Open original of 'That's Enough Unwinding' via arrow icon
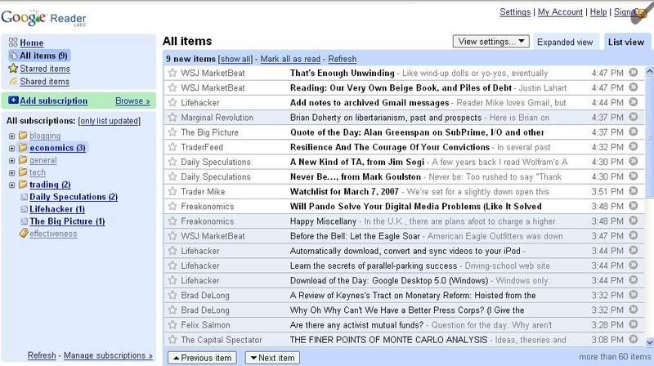This screenshot has width=654, height=366. (633, 72)
